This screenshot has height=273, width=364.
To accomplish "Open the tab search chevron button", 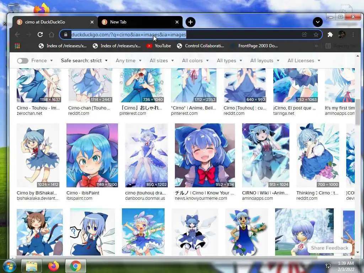I will (x=317, y=22).
